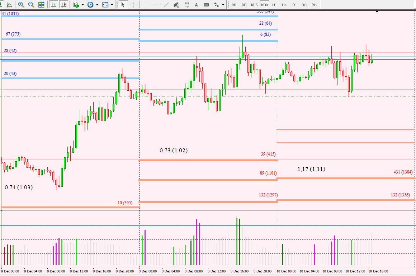Select the text label rectangle tool
416x276 pixels.
207,5
